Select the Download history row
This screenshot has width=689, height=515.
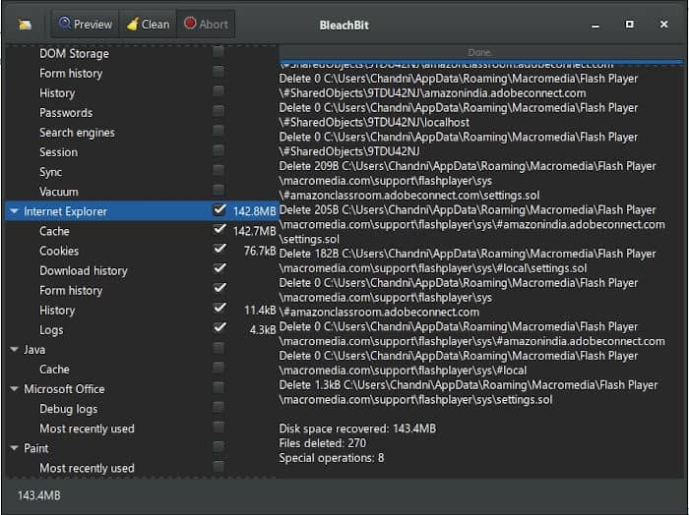tap(142, 270)
